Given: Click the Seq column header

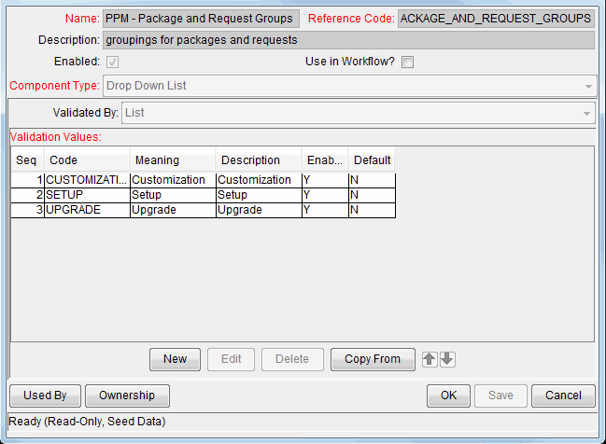Looking at the screenshot, I should (27, 160).
